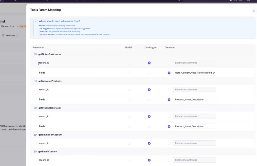
Task: Select On-Trigger for getEmailContent record_id
Action: (x=149, y=160)
